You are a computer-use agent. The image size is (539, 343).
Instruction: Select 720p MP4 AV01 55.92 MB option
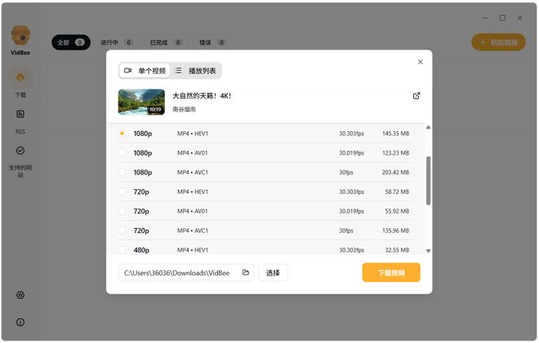265,211
